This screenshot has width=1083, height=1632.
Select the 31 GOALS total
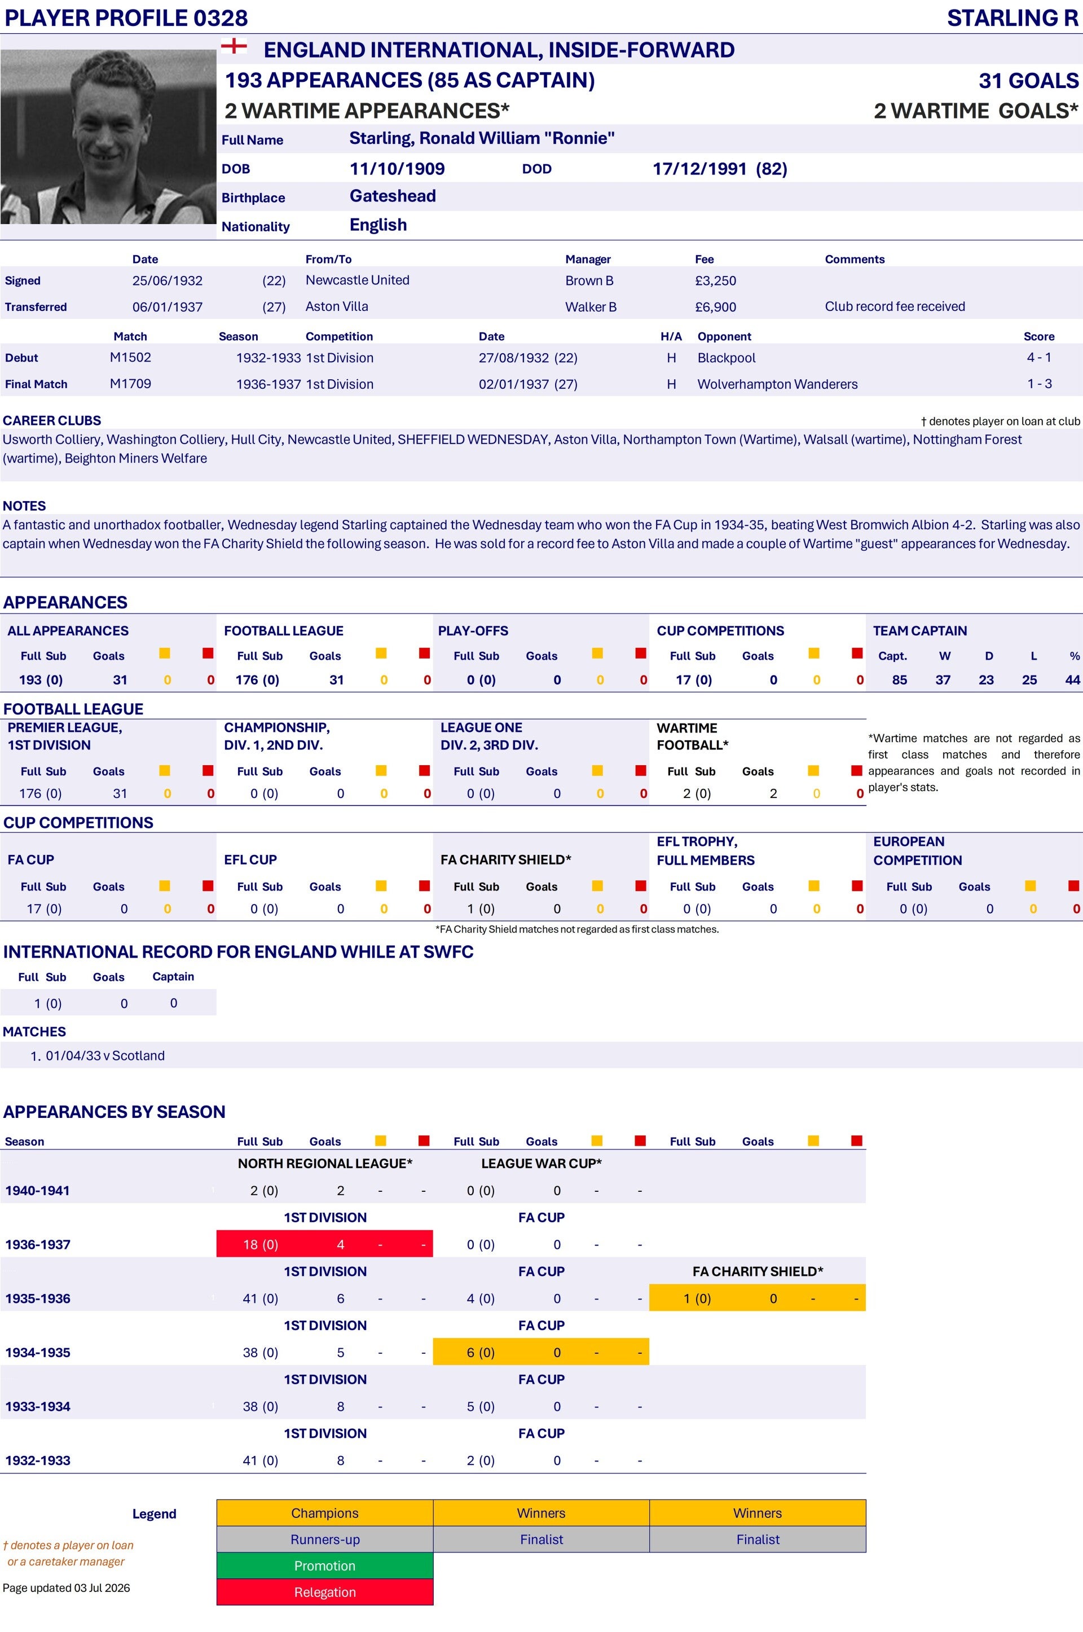[x=1028, y=81]
